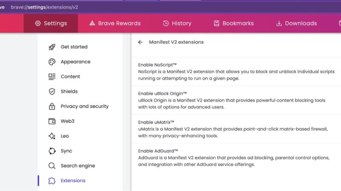This screenshot has height=191, width=341.
Task: Click the uBlock Origin content blocking description
Action: coord(232,104)
